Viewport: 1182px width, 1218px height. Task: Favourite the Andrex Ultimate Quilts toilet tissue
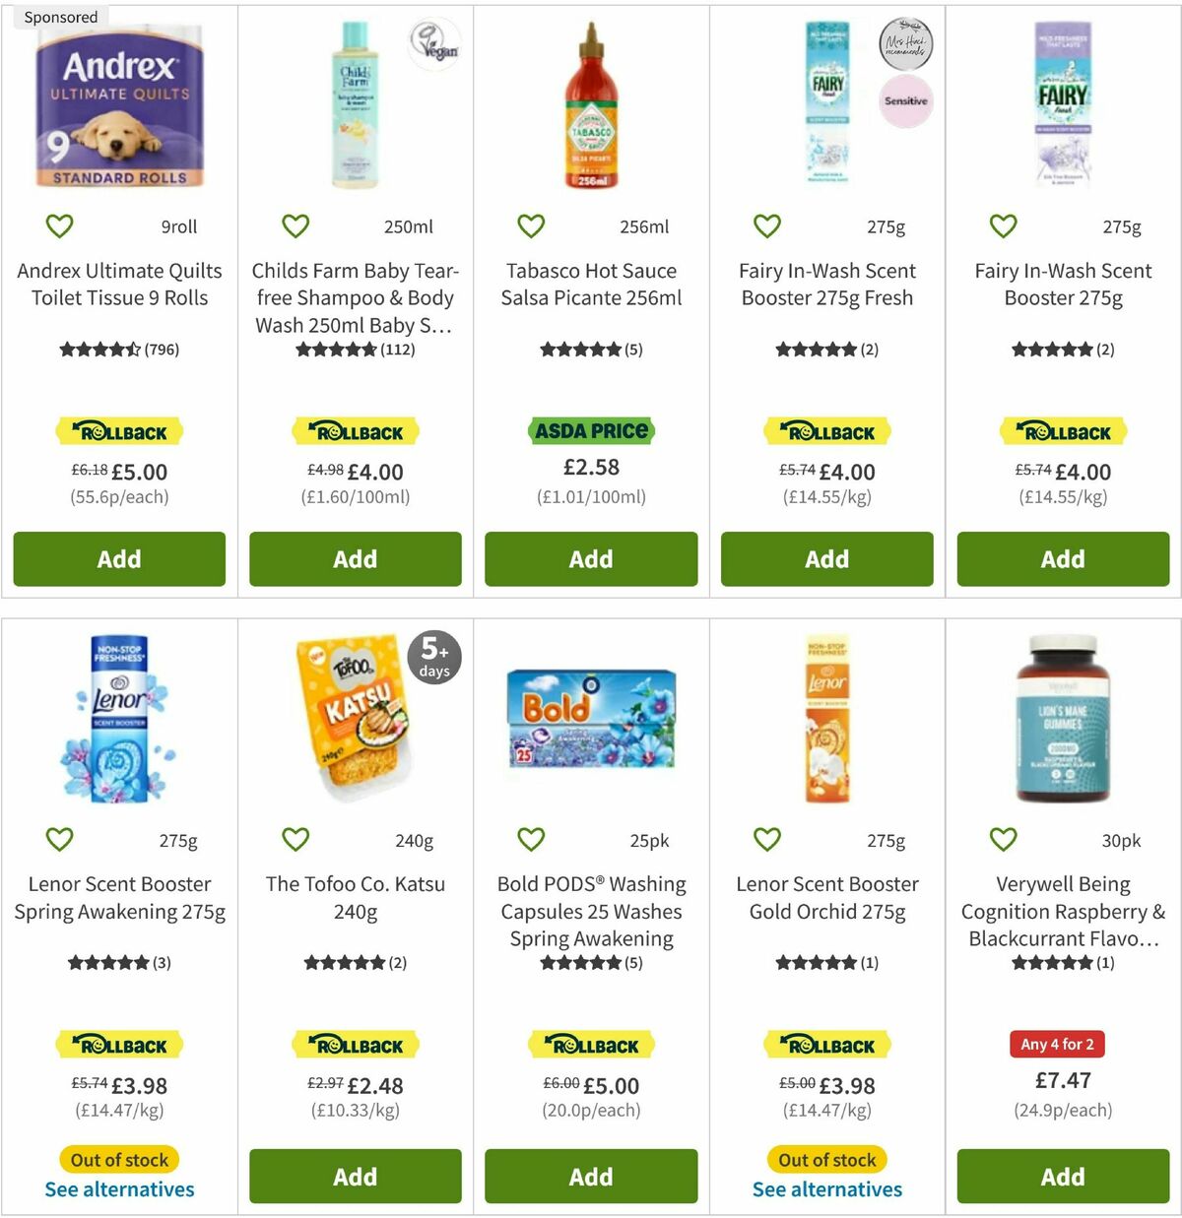point(59,225)
